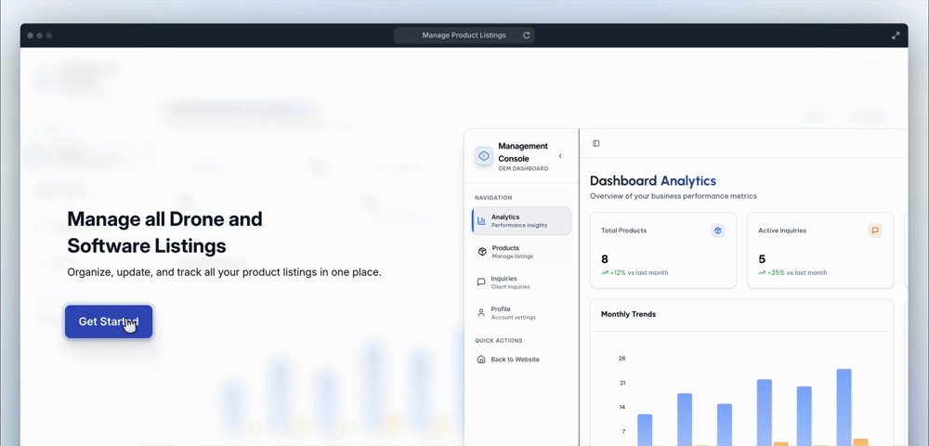This screenshot has height=446, width=929.
Task: Click the Manage all Drone and Software Listings headline
Action: tap(164, 231)
